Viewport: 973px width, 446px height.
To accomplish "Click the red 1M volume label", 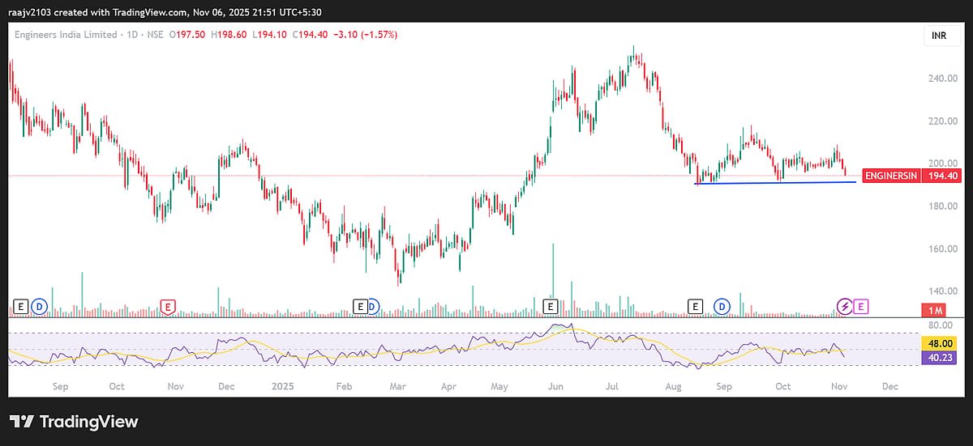I will [936, 312].
